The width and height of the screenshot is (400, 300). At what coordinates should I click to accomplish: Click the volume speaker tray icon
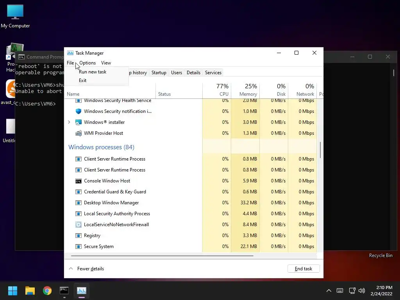362,291
